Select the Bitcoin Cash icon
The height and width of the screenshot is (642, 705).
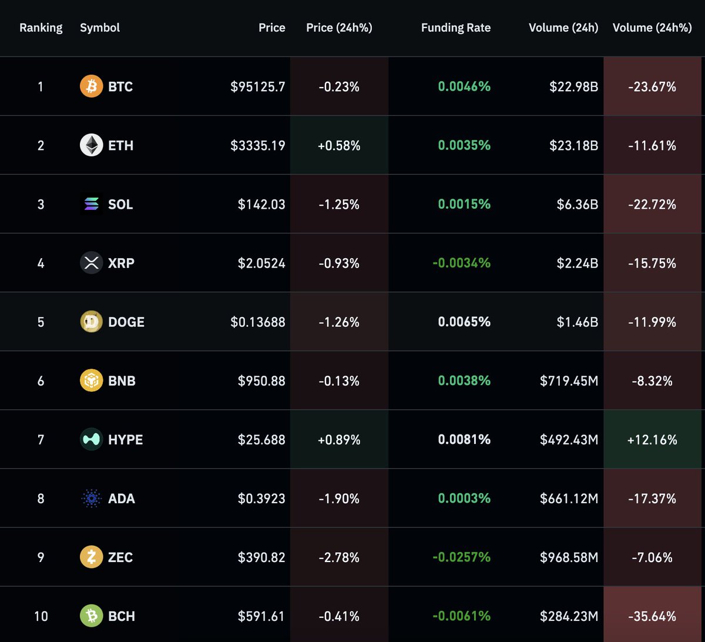91,616
